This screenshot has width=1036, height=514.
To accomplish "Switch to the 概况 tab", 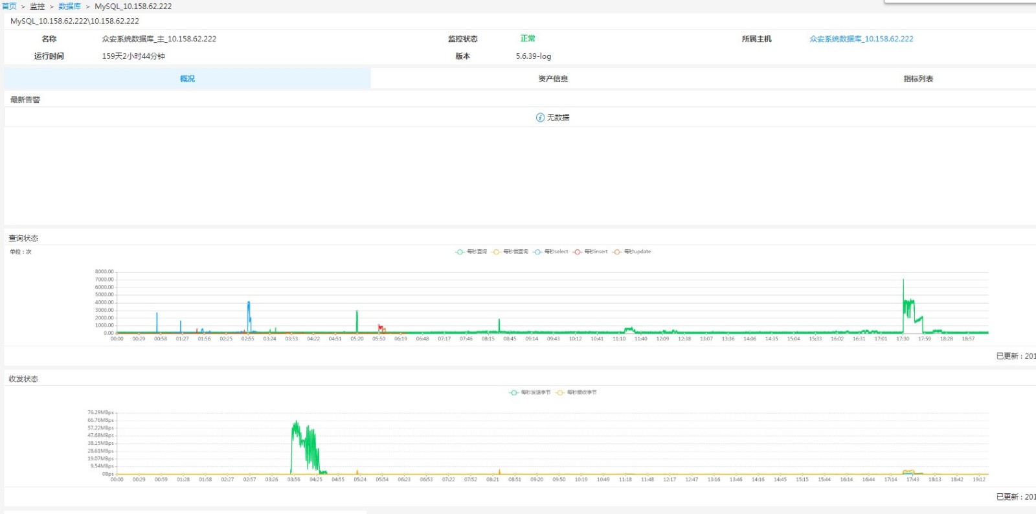I will pyautogui.click(x=187, y=78).
